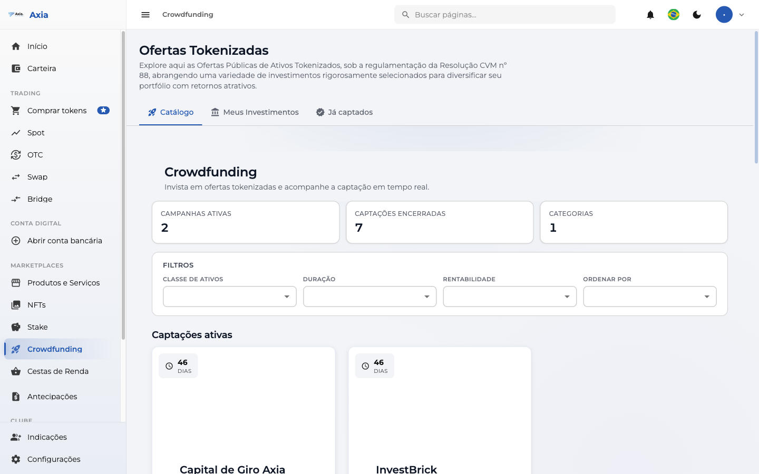This screenshot has width=759, height=474.
Task: Click the Crowdfunding rocket icon in sidebar
Action: pos(16,349)
